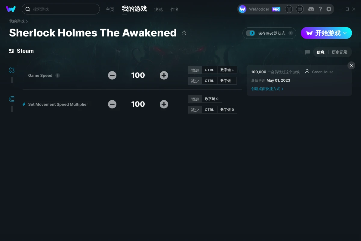The width and height of the screenshot is (361, 241).
Task: Toggle save trainer state switch
Action: point(250,33)
